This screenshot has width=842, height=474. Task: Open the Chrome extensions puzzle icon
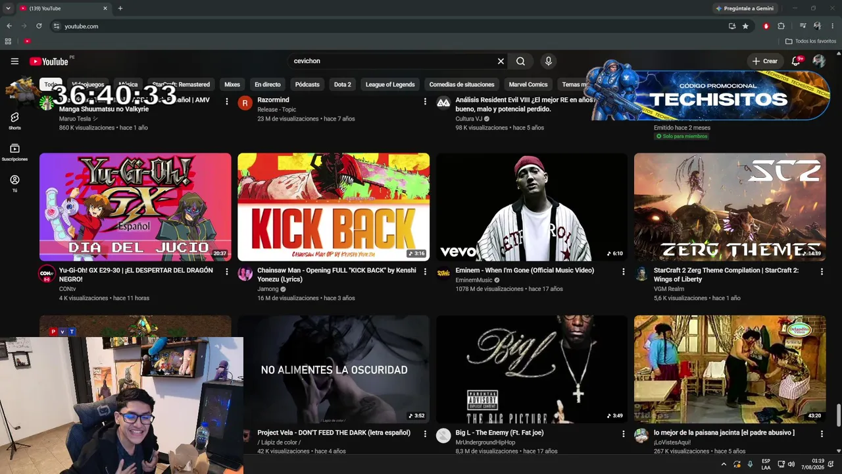(781, 26)
